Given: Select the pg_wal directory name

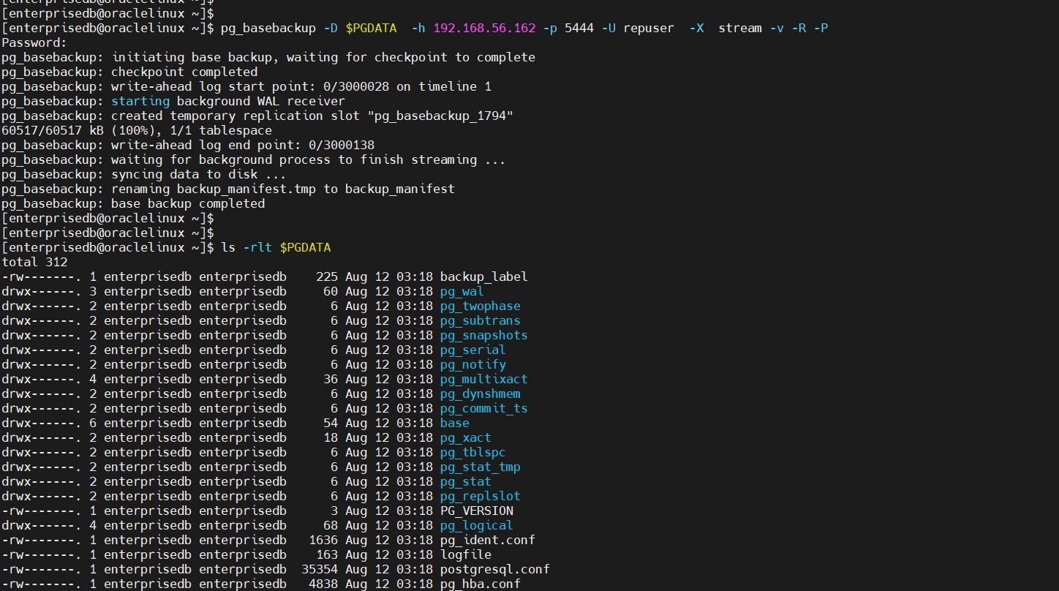Looking at the screenshot, I should tap(461, 291).
